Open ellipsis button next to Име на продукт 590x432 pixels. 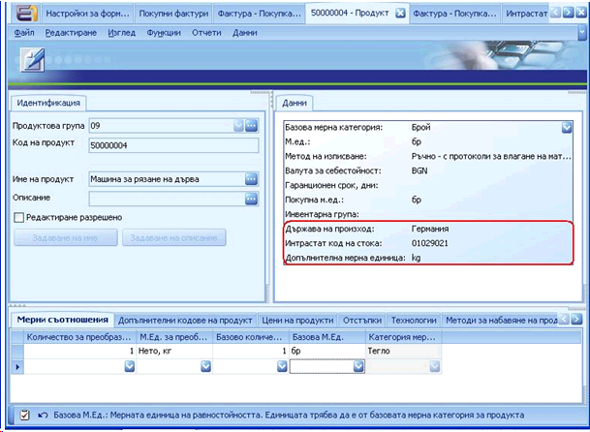coord(251,179)
